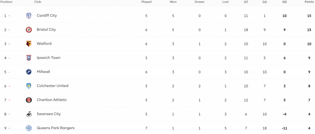Open the Queens Park Rangers club link

(x=56, y=128)
